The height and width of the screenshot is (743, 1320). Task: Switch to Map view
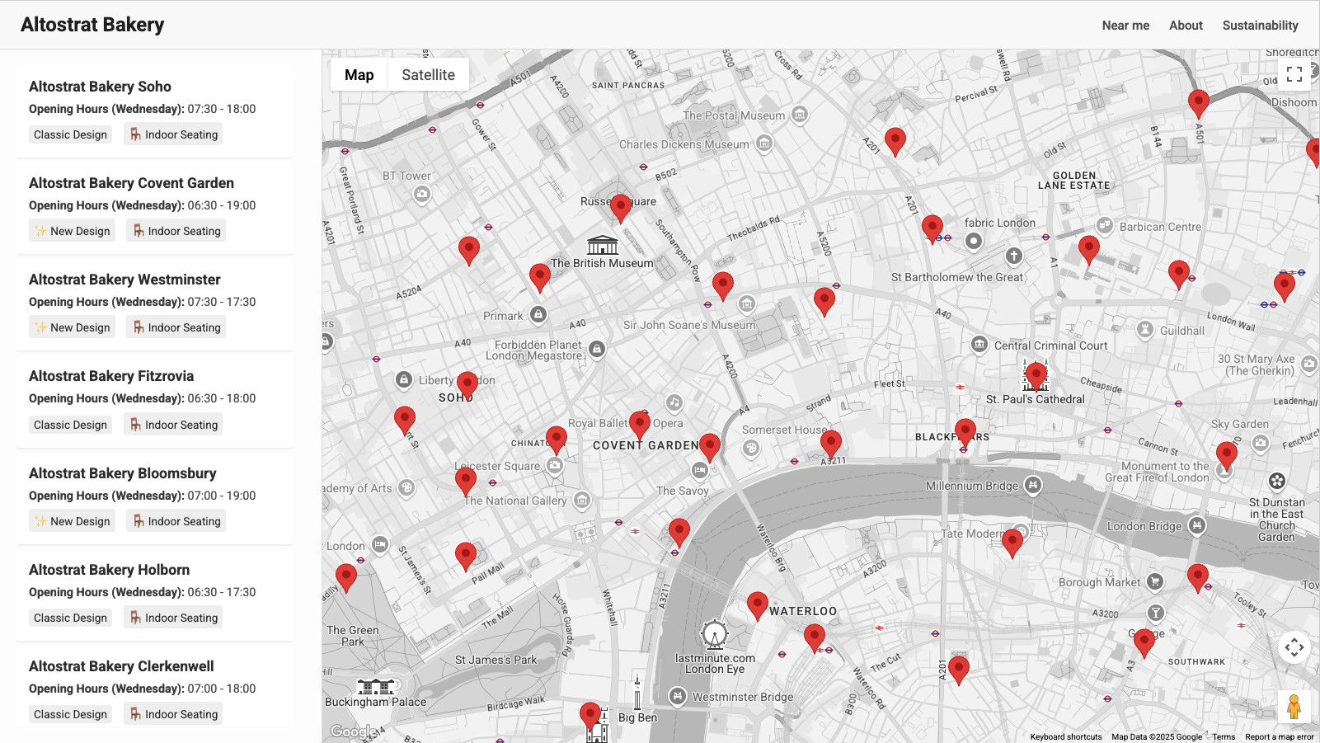pos(359,74)
